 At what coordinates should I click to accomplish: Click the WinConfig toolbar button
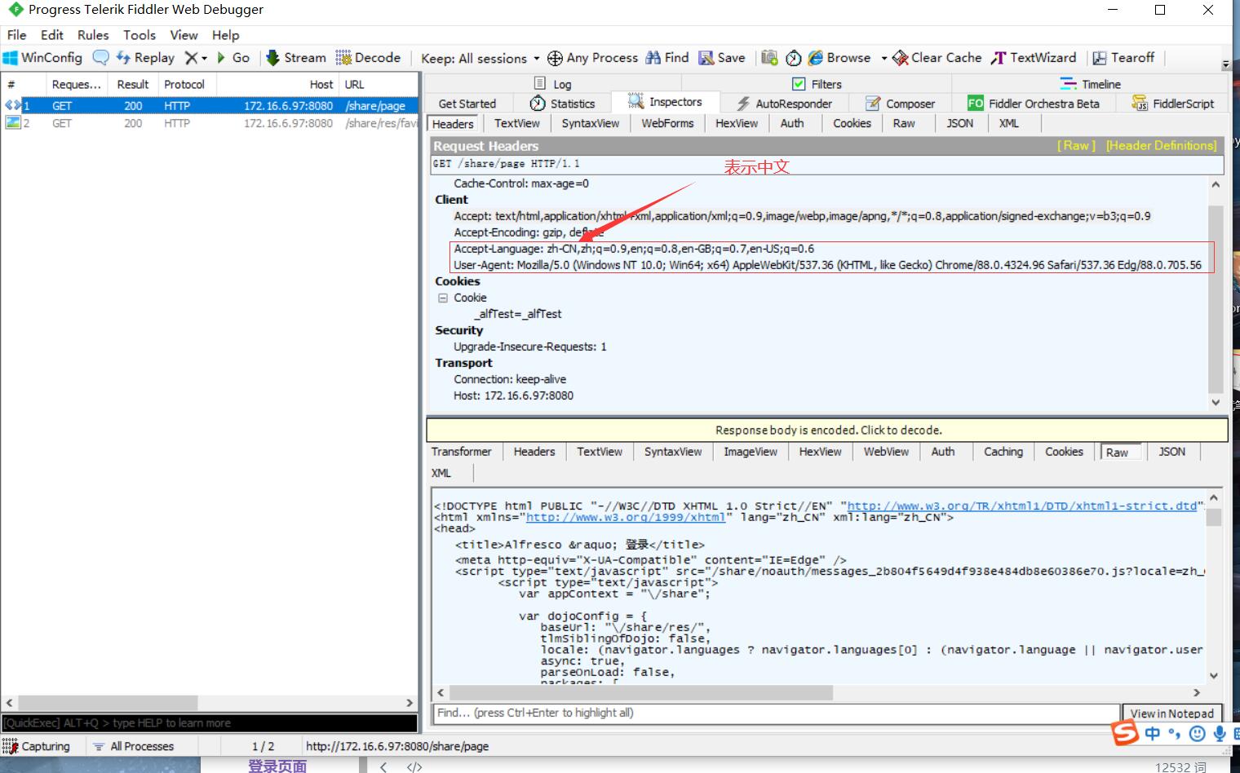[x=42, y=58]
